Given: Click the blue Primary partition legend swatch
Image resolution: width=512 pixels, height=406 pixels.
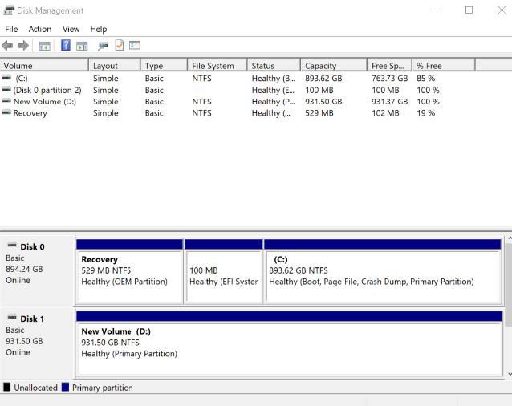Looking at the screenshot, I should click(65, 387).
